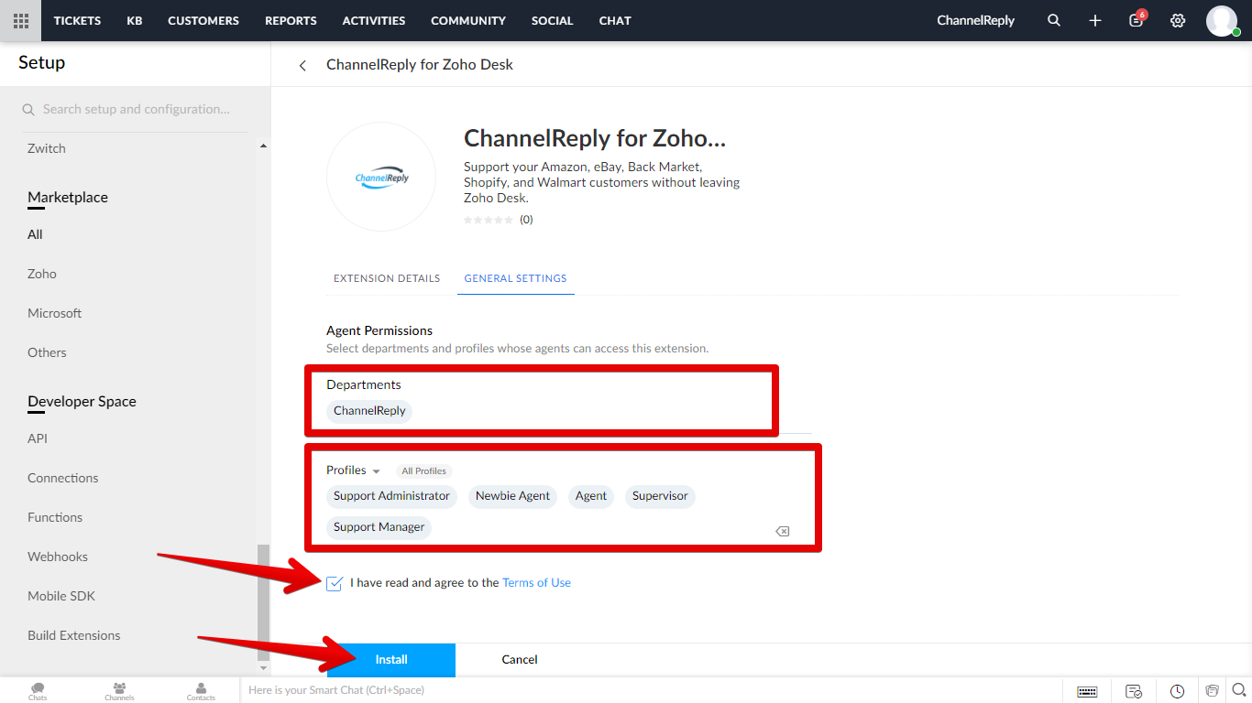Open the KB menu
The image size is (1252, 703).
pyautogui.click(x=135, y=20)
